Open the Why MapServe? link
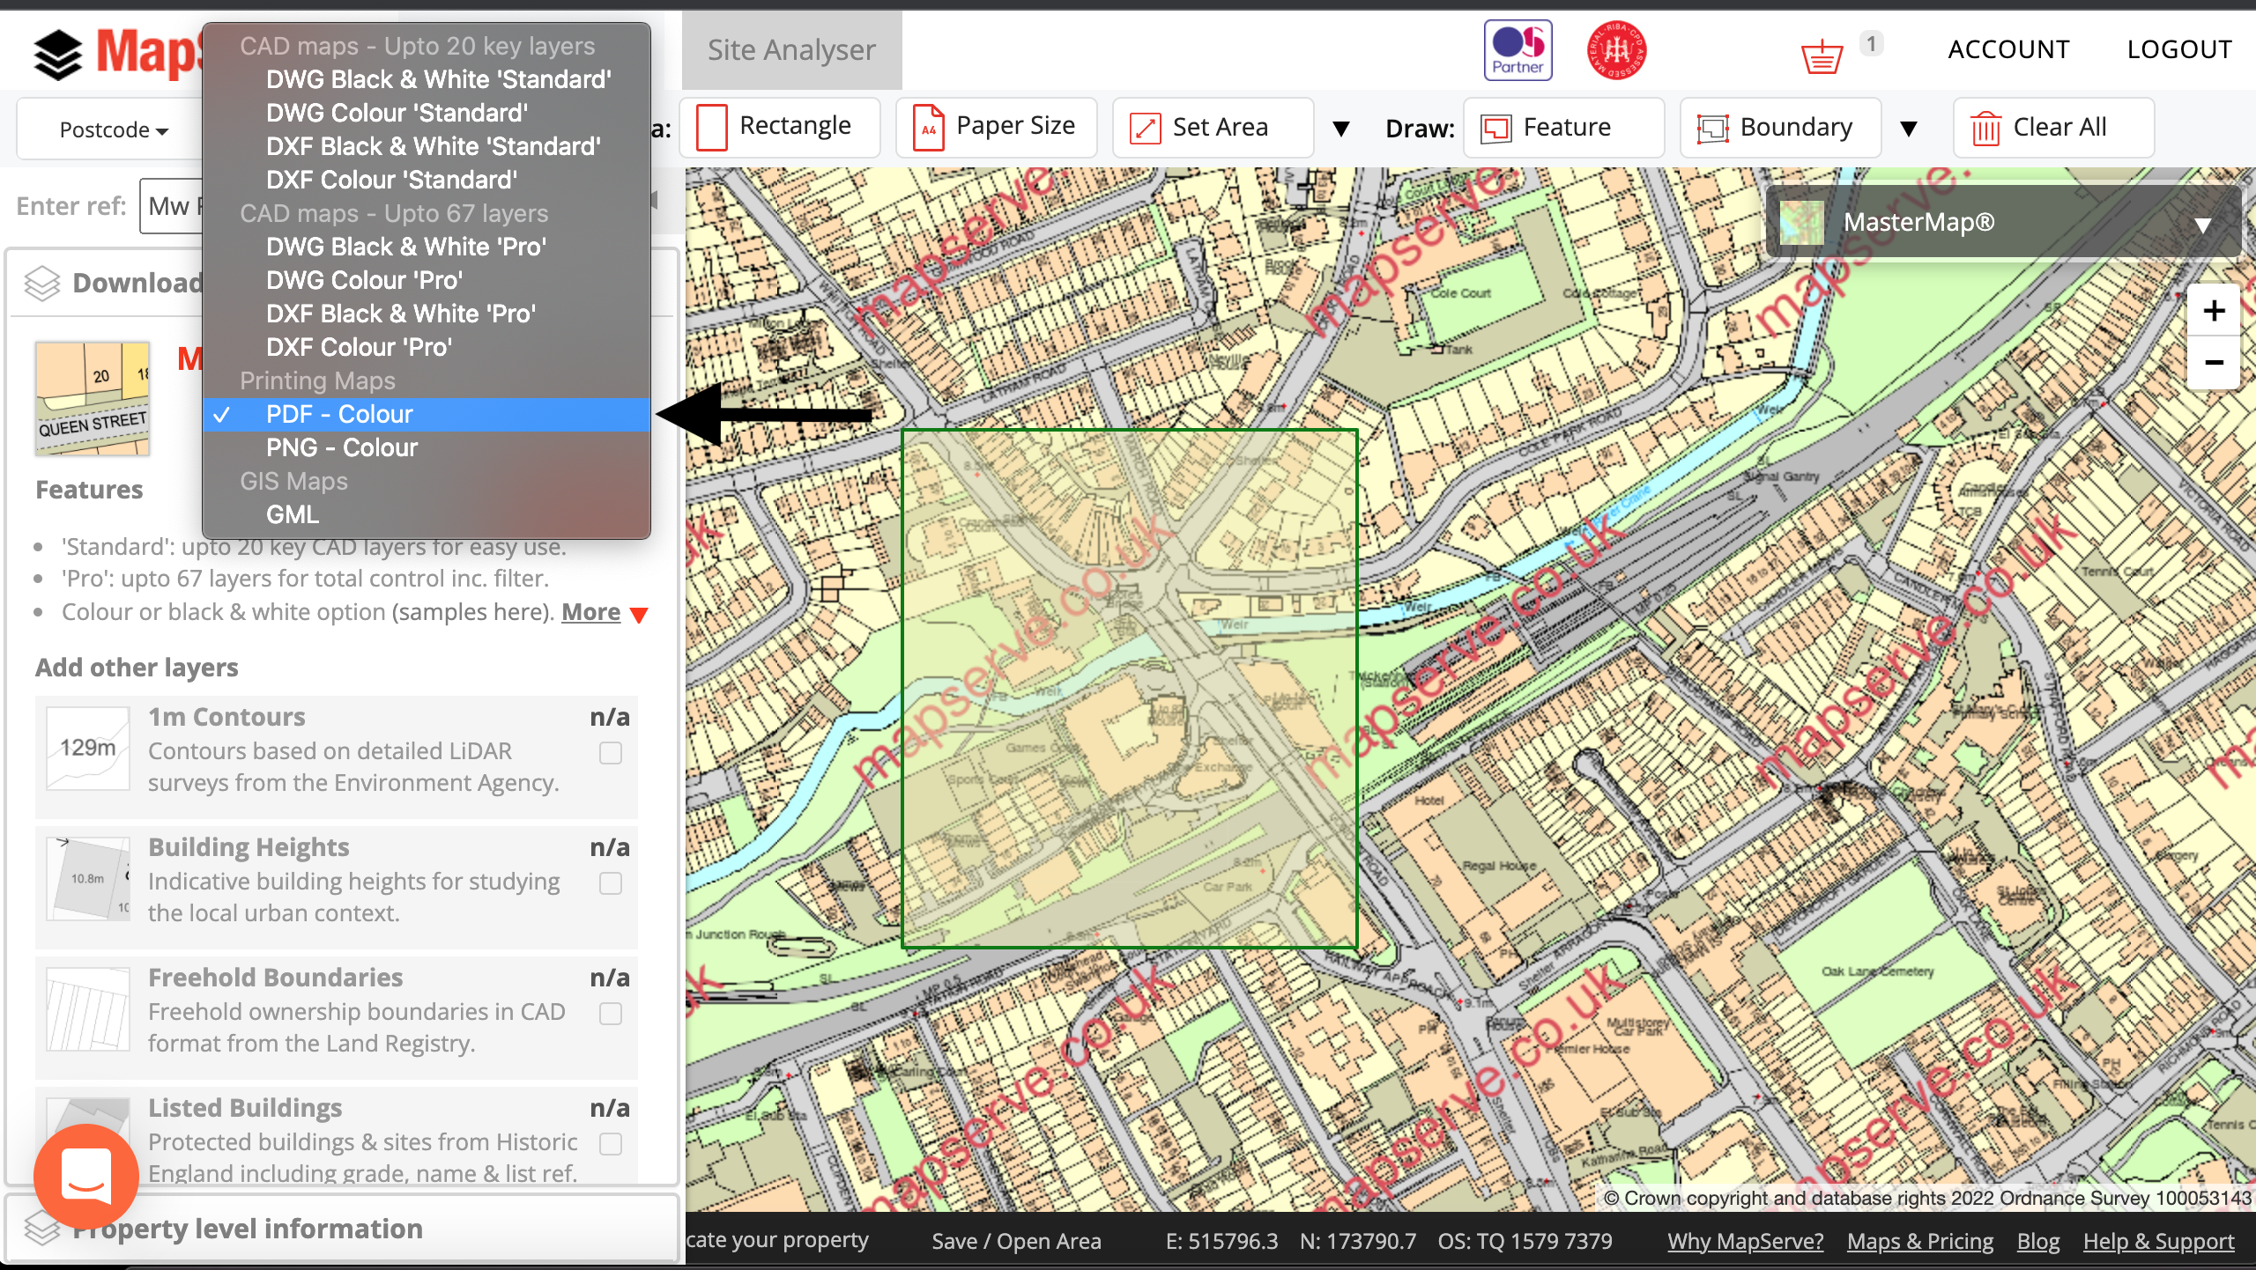This screenshot has width=2256, height=1270. (1745, 1241)
